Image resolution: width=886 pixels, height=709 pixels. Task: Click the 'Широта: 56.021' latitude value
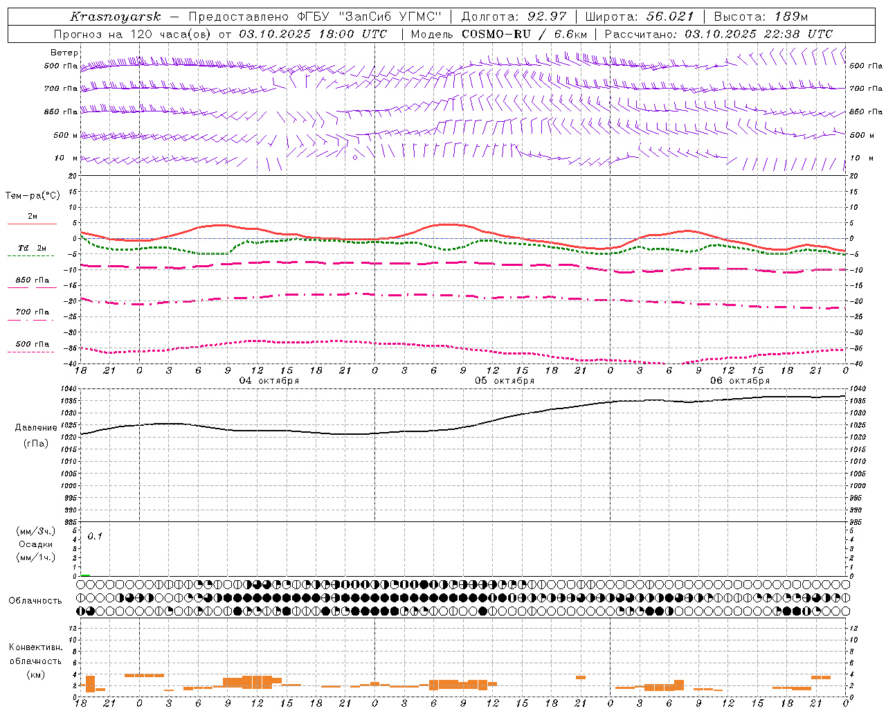[x=640, y=17]
